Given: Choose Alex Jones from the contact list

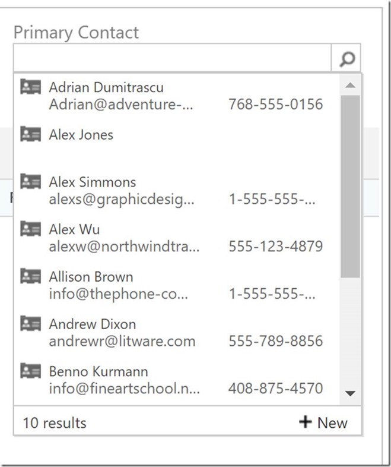Looking at the screenshot, I should (x=81, y=135).
